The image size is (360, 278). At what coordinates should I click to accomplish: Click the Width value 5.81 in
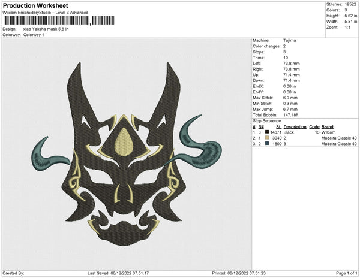[x=351, y=22]
